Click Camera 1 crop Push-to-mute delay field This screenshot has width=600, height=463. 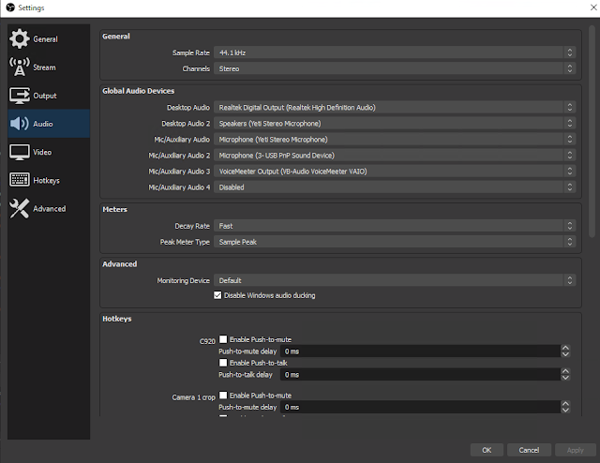420,407
